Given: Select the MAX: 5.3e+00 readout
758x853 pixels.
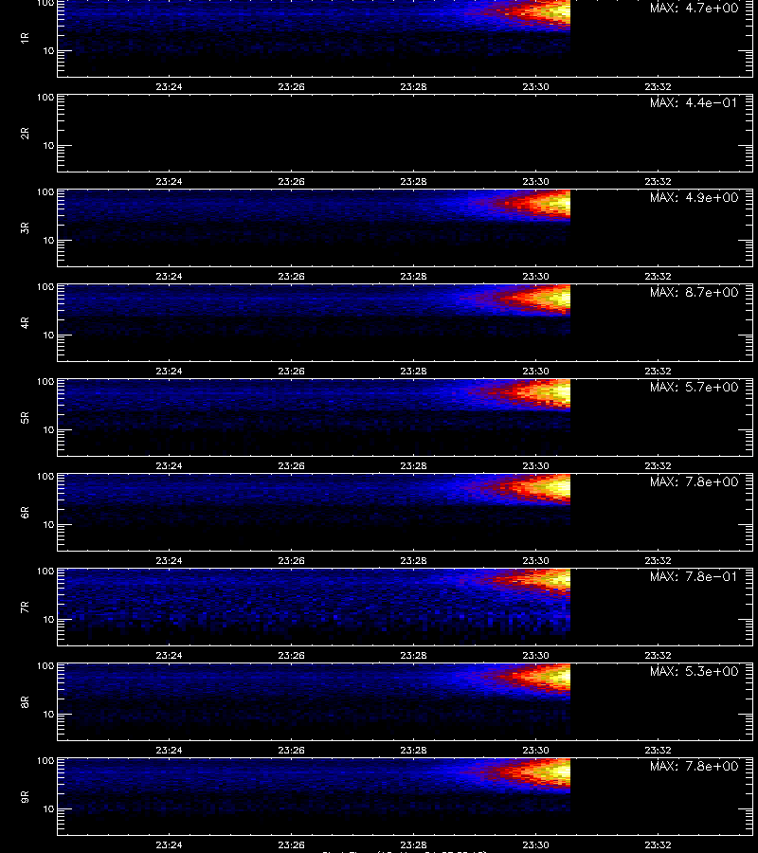Looking at the screenshot, I should point(694,671).
